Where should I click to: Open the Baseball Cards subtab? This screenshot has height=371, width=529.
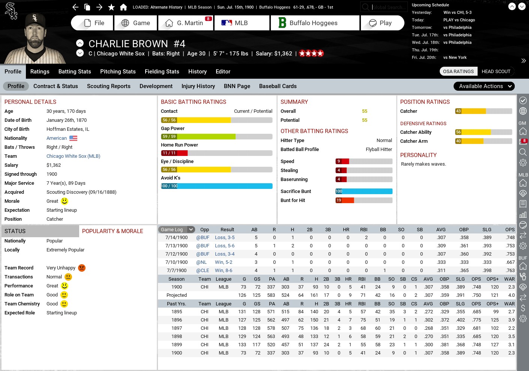(278, 86)
